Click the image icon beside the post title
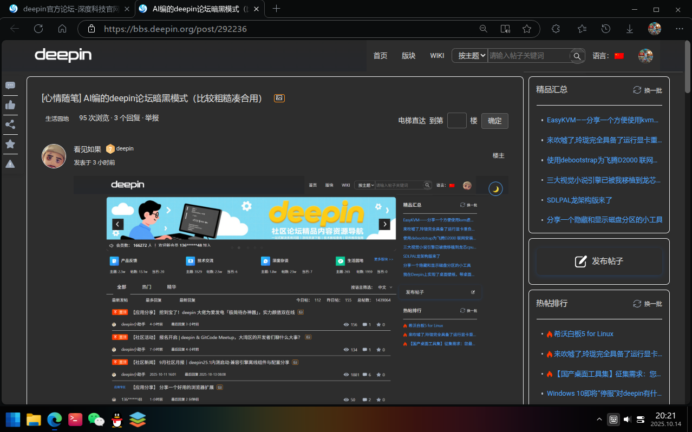Viewport: 692px width, 432px height. click(279, 98)
